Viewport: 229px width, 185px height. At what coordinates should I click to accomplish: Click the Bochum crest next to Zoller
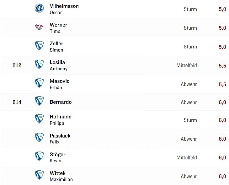39,46
